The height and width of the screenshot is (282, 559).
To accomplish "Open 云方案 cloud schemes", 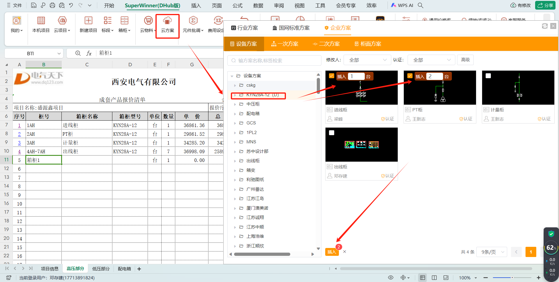I will [x=167, y=24].
